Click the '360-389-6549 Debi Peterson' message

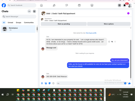click(x=56, y=76)
